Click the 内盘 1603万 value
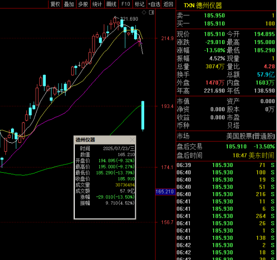 pos(265,83)
